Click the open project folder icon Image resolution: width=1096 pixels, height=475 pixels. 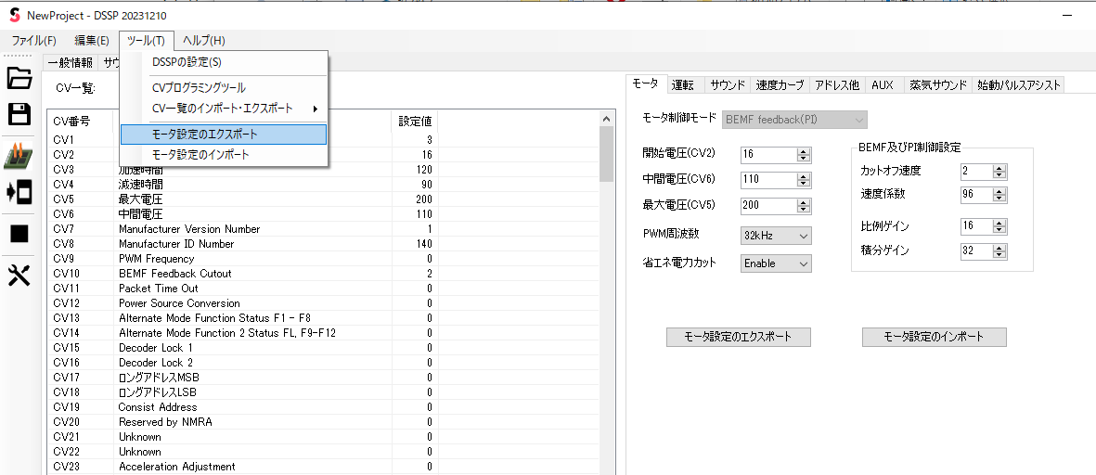point(19,78)
